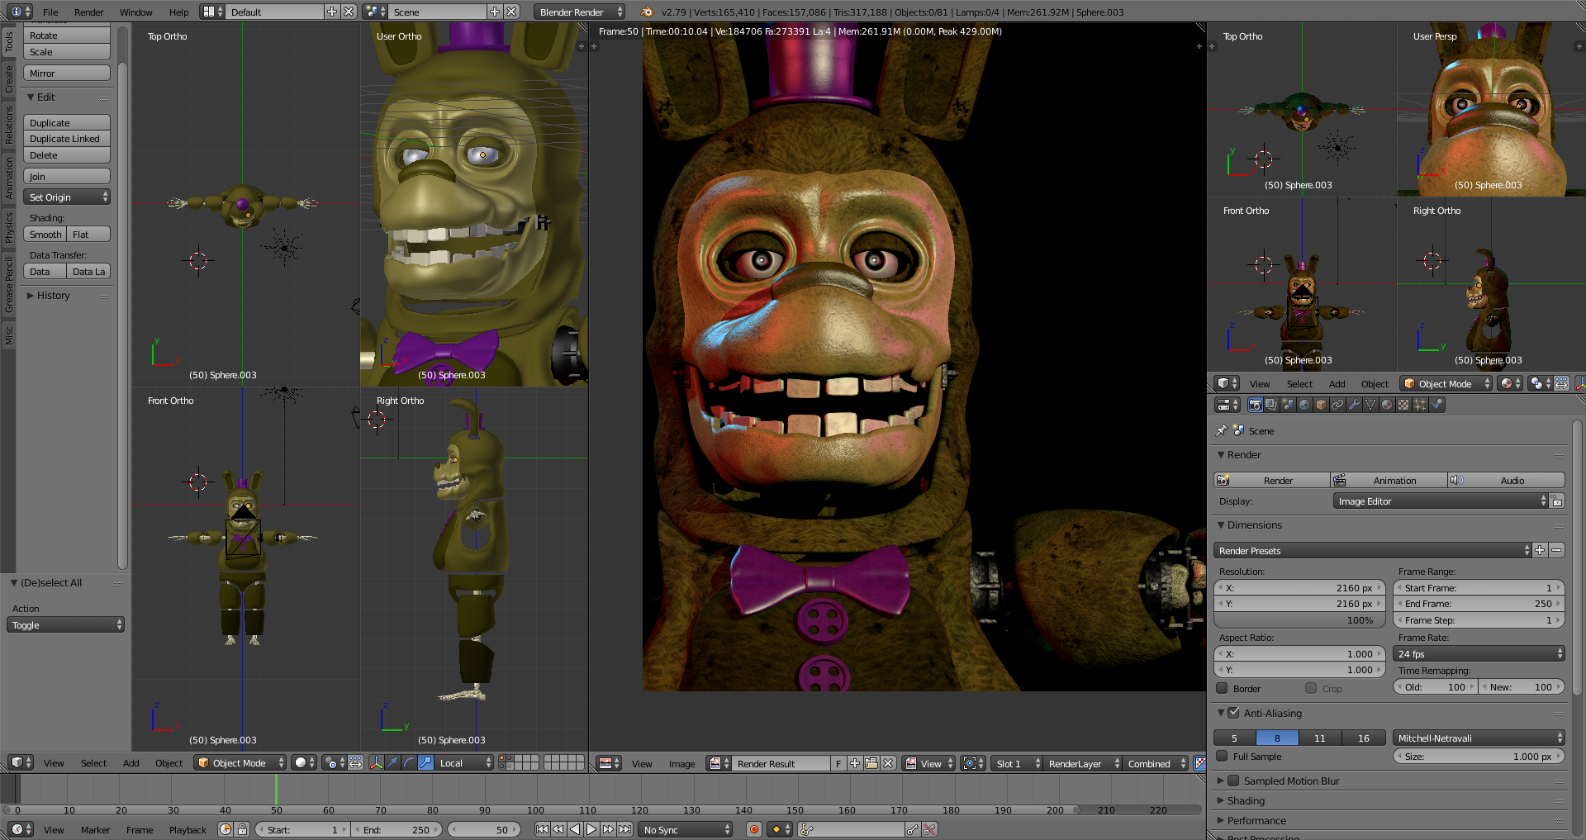
Task: Click the Delete button in tool shelf
Action: (x=67, y=155)
